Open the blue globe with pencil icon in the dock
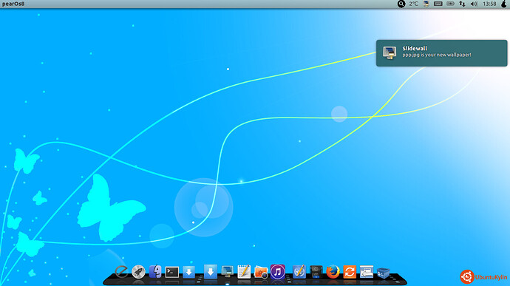 [x=299, y=272]
